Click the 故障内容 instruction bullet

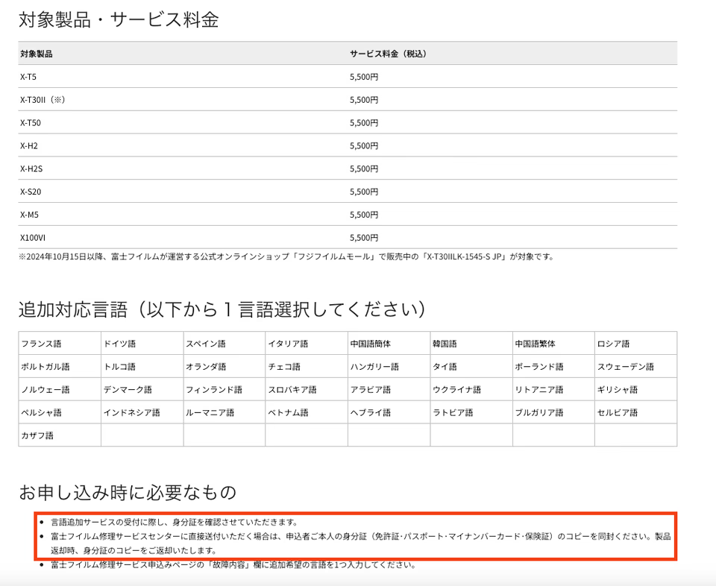(233, 564)
